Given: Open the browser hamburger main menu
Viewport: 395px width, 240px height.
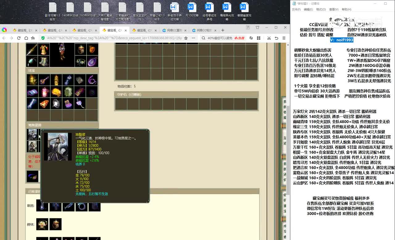Looking at the screenshot, I should pyautogui.click(x=284, y=38).
